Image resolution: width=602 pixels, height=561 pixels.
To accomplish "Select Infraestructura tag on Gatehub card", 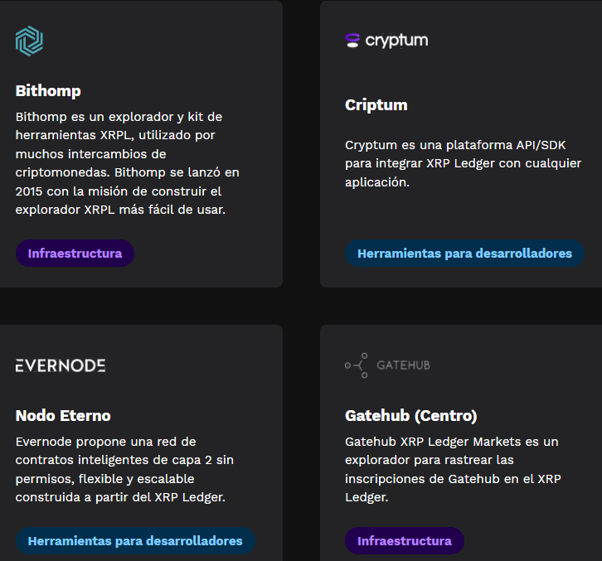I will pyautogui.click(x=405, y=540).
